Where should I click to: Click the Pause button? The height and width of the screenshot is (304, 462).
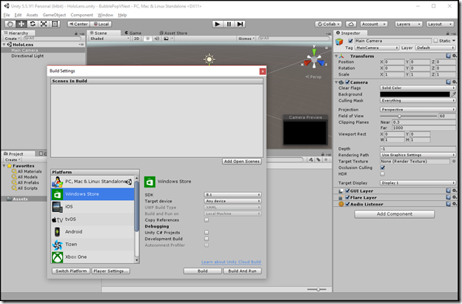pos(229,24)
